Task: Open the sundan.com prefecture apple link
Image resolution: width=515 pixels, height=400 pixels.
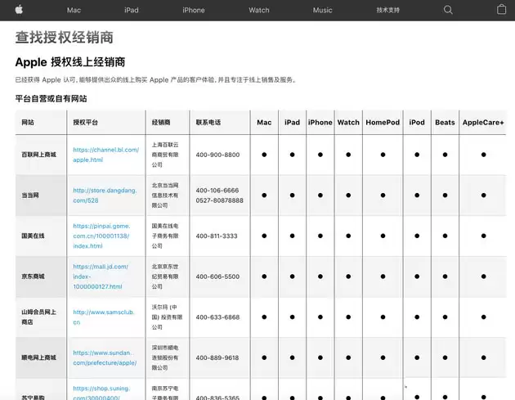Action: (x=105, y=357)
